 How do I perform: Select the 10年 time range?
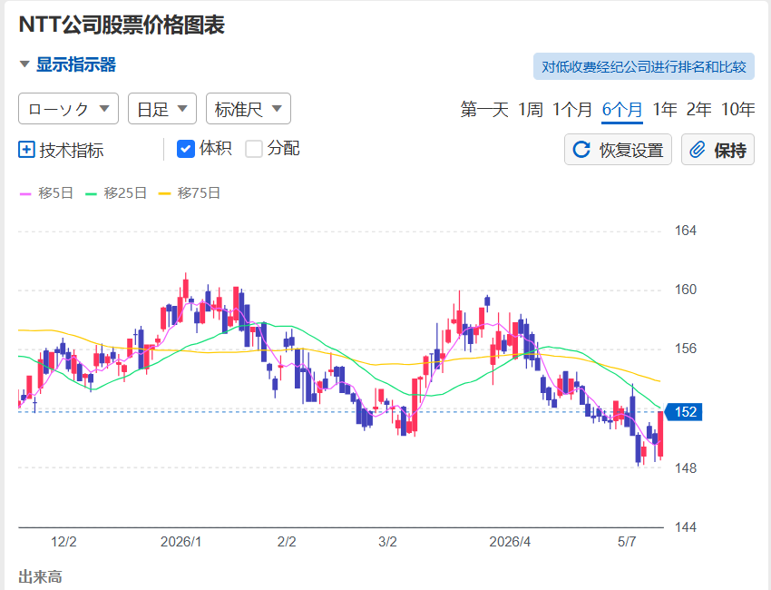737,109
